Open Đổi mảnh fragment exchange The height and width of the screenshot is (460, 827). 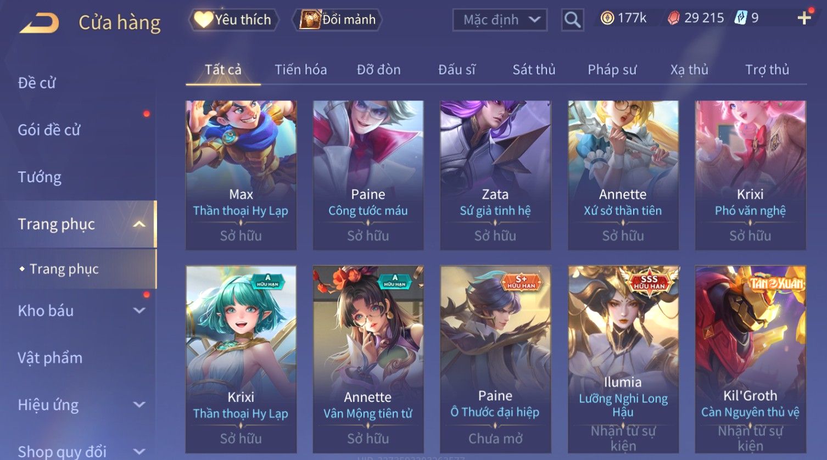338,20
